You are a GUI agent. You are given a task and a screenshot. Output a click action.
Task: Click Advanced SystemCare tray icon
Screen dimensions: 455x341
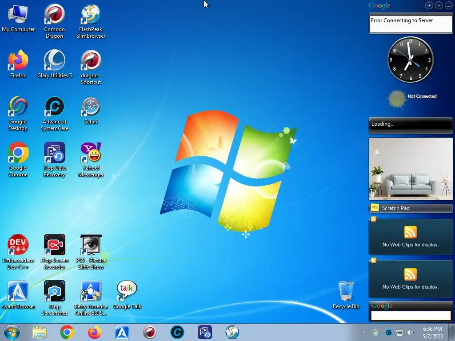(388, 333)
